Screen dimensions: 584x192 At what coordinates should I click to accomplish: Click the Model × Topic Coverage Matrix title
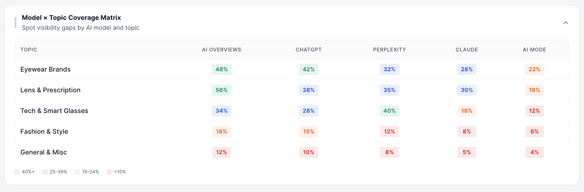point(71,17)
